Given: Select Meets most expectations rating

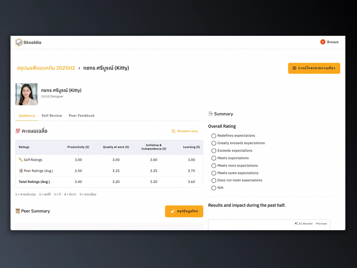Looking at the screenshot, I should [x=214, y=166].
